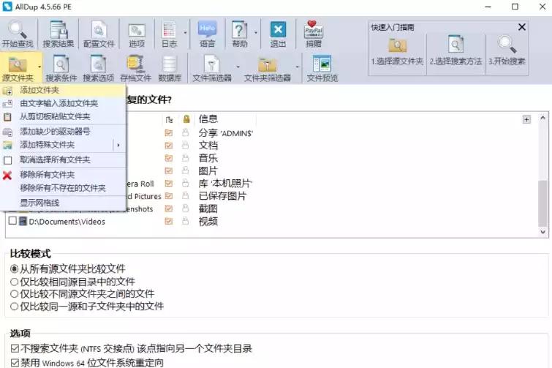This screenshot has height=368, width=552.
Task: Click the subfolder column header icon
Action: click(169, 119)
